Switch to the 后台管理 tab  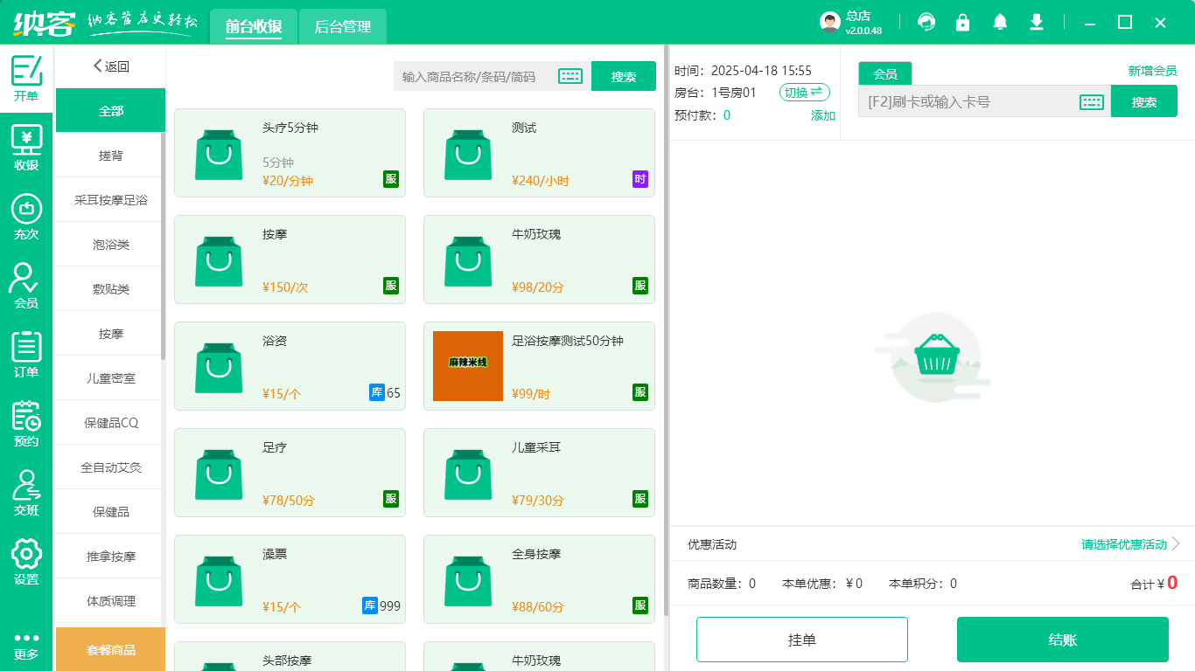click(342, 27)
